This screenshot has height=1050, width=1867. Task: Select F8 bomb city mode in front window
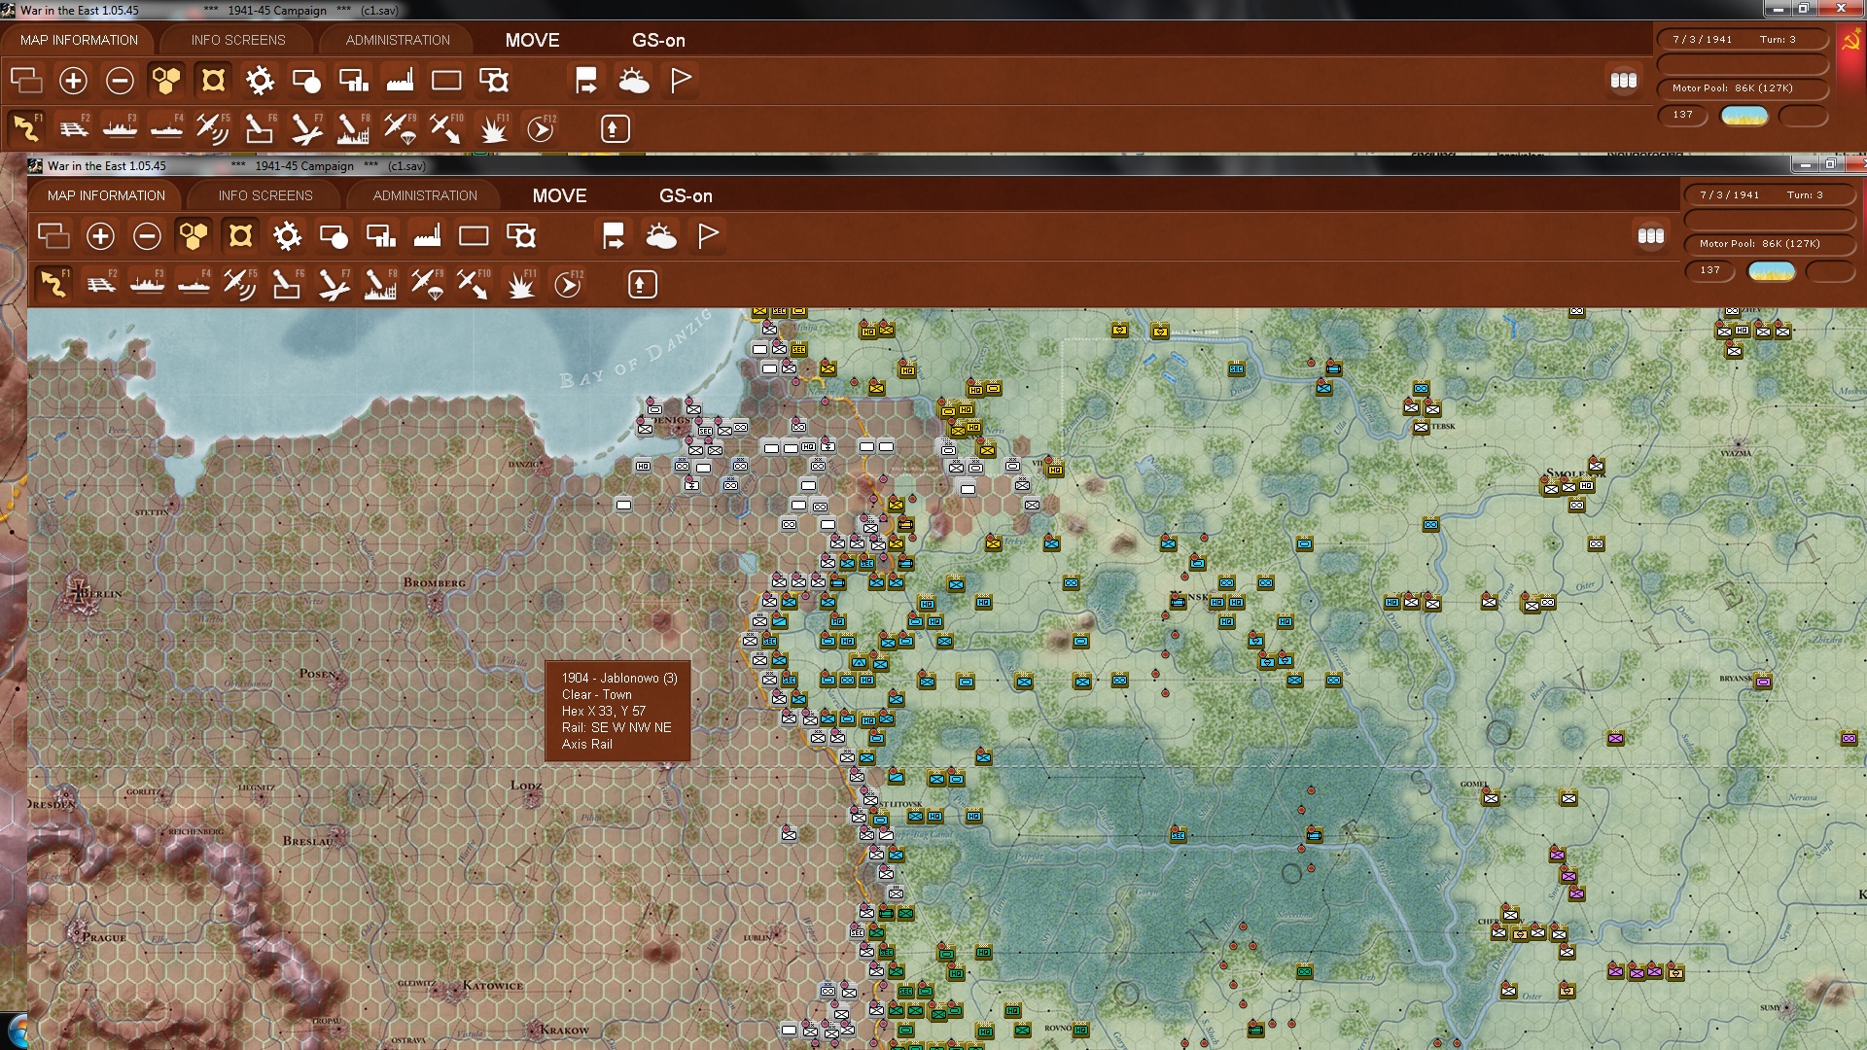coord(380,284)
